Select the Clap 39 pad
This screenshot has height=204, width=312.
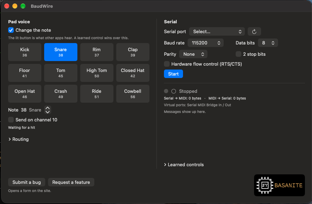(133, 52)
